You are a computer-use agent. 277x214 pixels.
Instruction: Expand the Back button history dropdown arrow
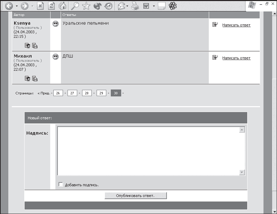[17, 6]
